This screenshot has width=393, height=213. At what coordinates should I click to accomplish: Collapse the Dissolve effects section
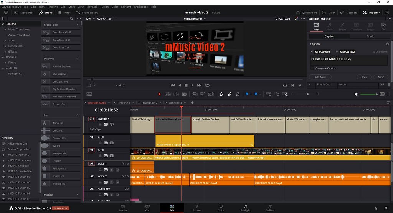[78, 59]
